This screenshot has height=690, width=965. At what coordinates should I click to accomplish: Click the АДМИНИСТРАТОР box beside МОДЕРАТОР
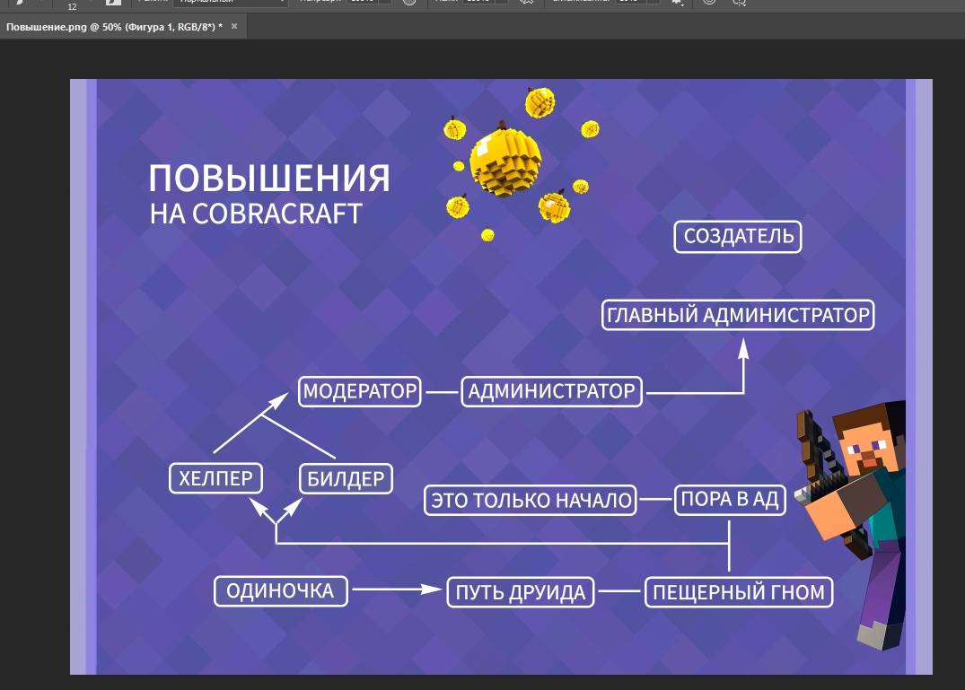click(x=551, y=392)
